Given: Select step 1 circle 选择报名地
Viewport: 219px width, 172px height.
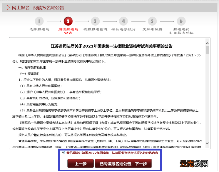Looking at the screenshot, I should [x=39, y=21].
